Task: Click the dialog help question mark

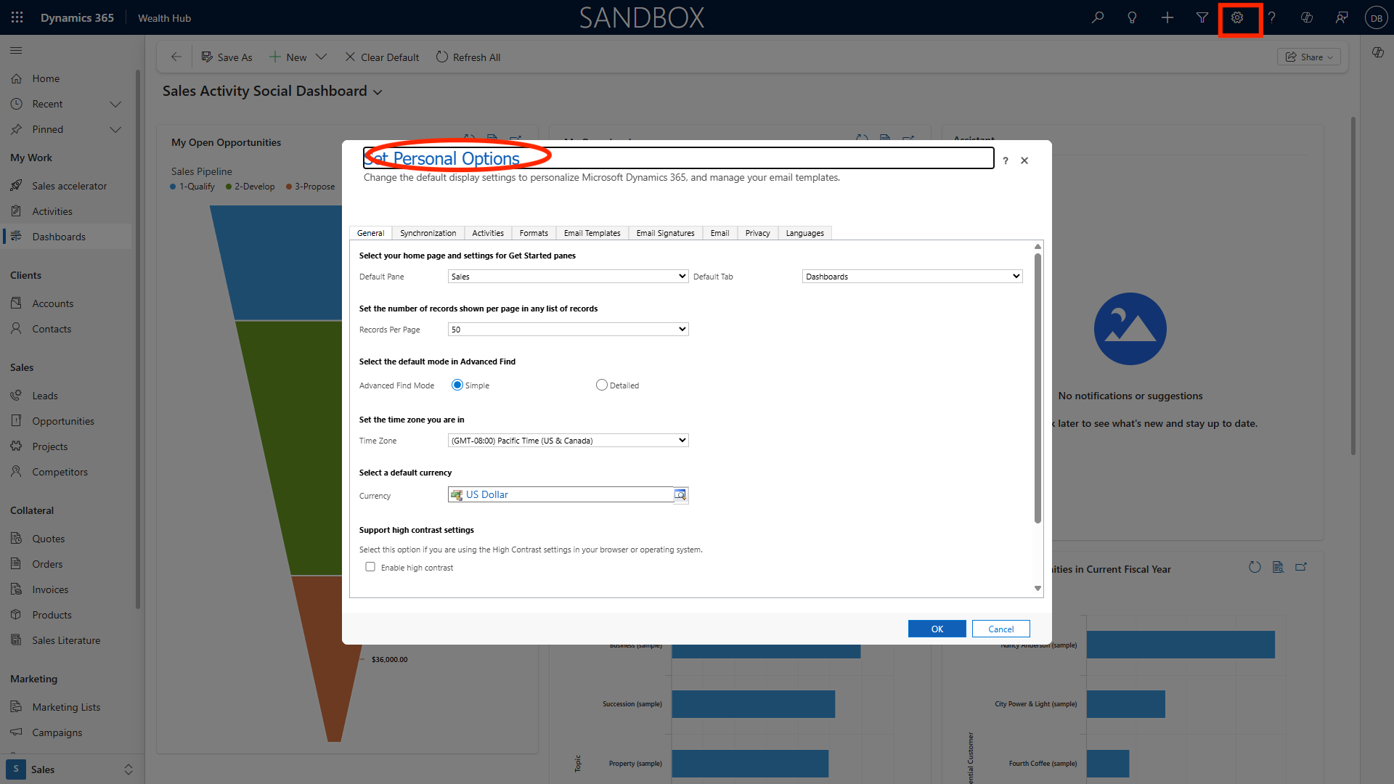Action: (x=1006, y=161)
